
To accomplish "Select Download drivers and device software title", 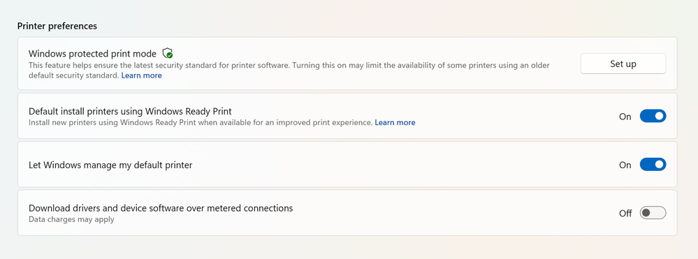I will (161, 208).
